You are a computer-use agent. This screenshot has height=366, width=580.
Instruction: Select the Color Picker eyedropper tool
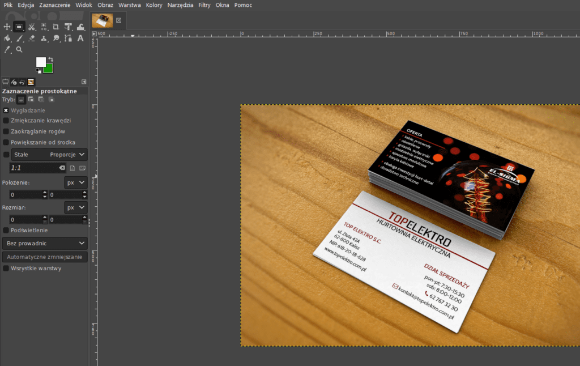pyautogui.click(x=7, y=50)
